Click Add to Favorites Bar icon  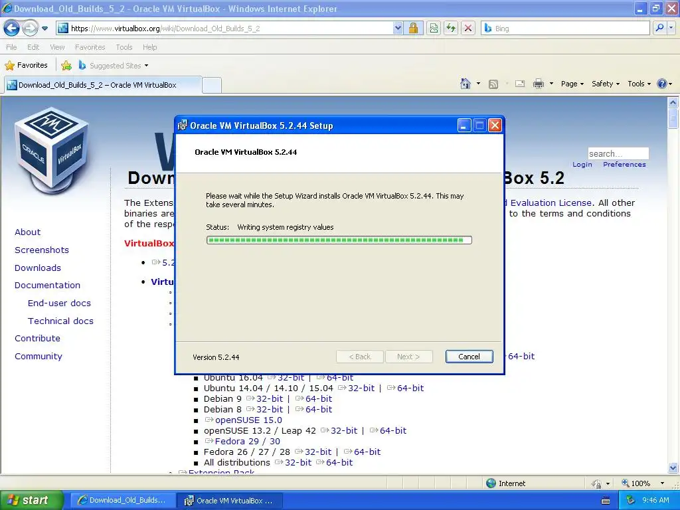click(66, 66)
